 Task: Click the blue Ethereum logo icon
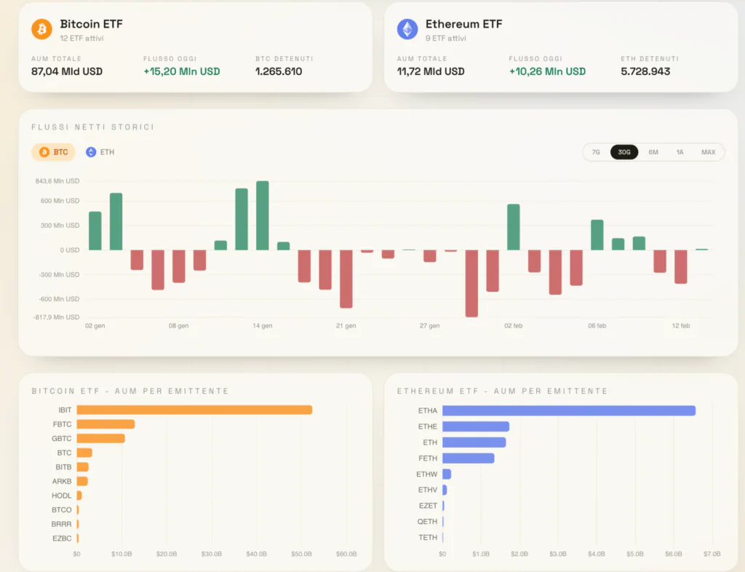407,29
